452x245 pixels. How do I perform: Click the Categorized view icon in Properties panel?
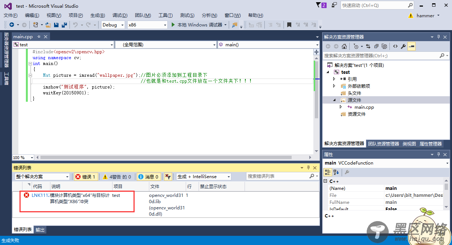[x=328, y=172]
